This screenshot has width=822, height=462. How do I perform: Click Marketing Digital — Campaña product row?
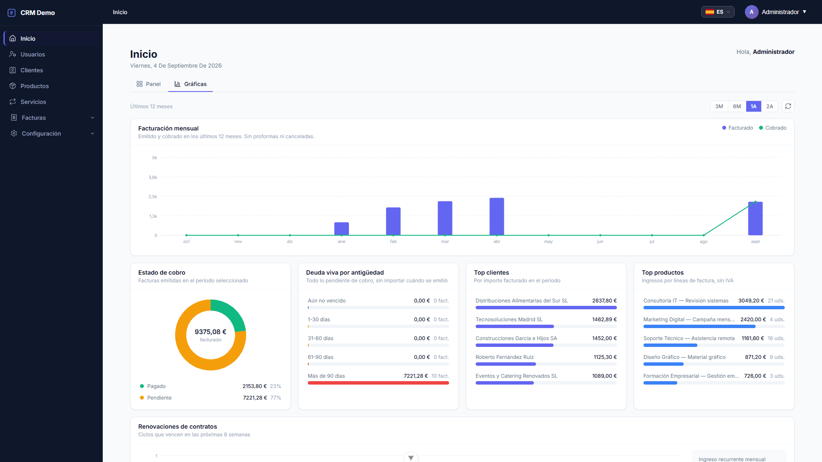tap(714, 322)
